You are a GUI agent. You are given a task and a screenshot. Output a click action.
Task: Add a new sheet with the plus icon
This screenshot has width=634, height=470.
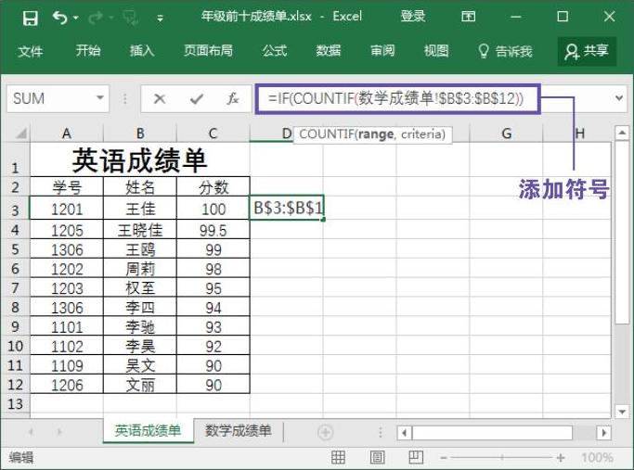tap(326, 432)
